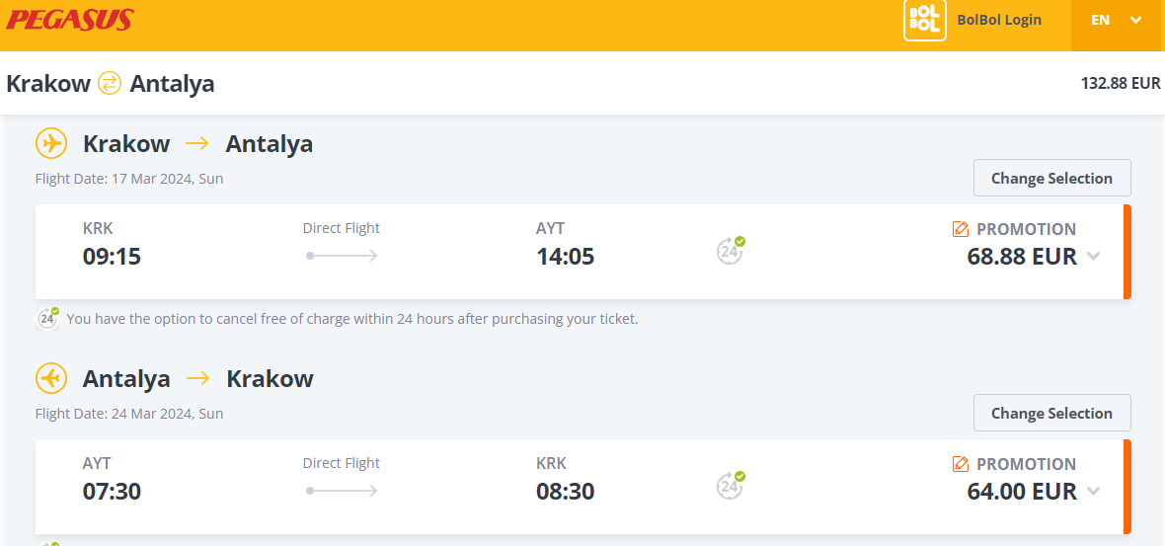Click the promotion edit icon for 68.88 EUR
Screen dimensions: 1165x546
point(960,229)
